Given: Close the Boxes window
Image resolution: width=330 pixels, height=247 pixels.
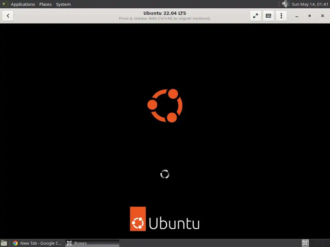Looking at the screenshot, I should click(322, 16).
